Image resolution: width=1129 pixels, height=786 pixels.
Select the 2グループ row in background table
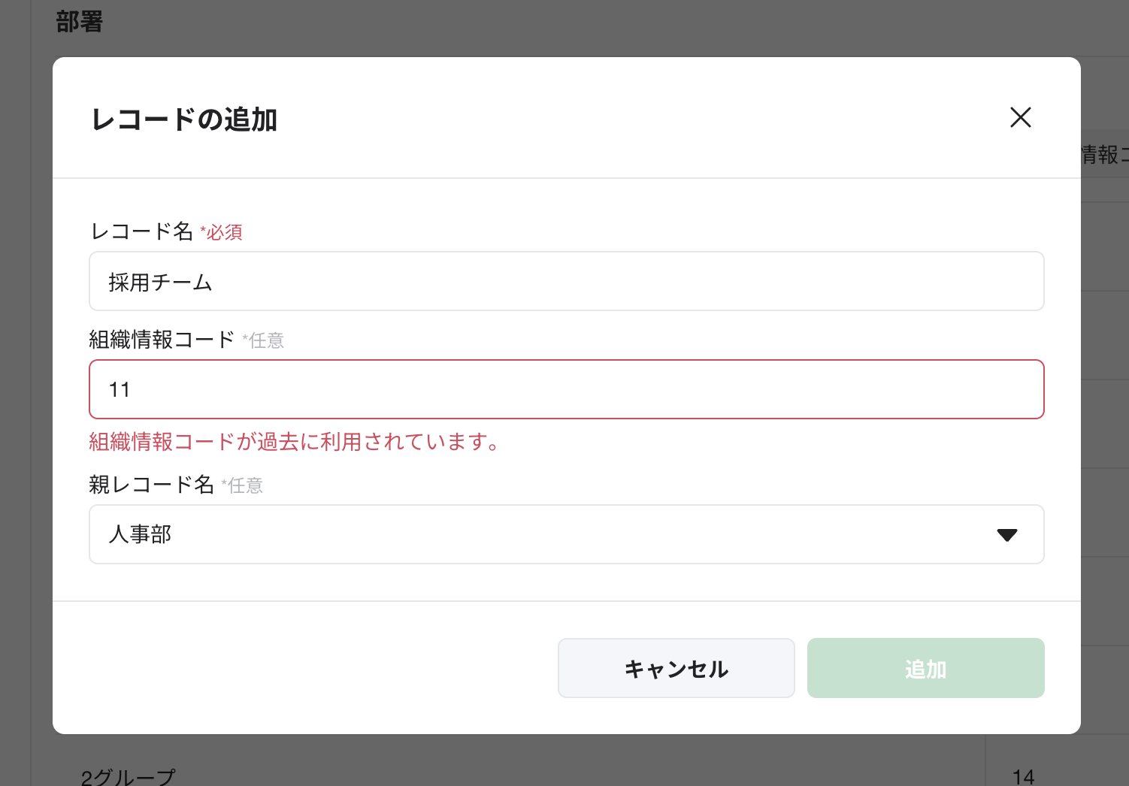(128, 777)
